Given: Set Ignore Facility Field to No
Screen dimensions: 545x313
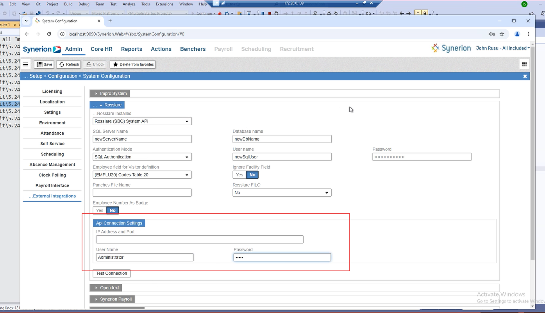Looking at the screenshot, I should click(252, 175).
